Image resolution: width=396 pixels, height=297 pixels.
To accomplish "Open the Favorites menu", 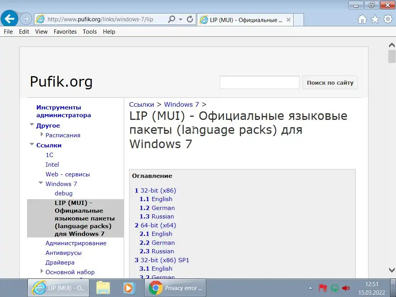I will pos(65,32).
